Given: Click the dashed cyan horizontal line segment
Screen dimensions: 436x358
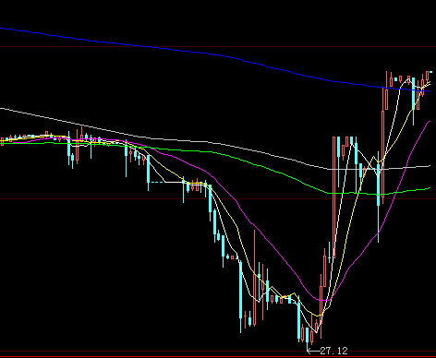Looking at the screenshot, I should 158,183.
